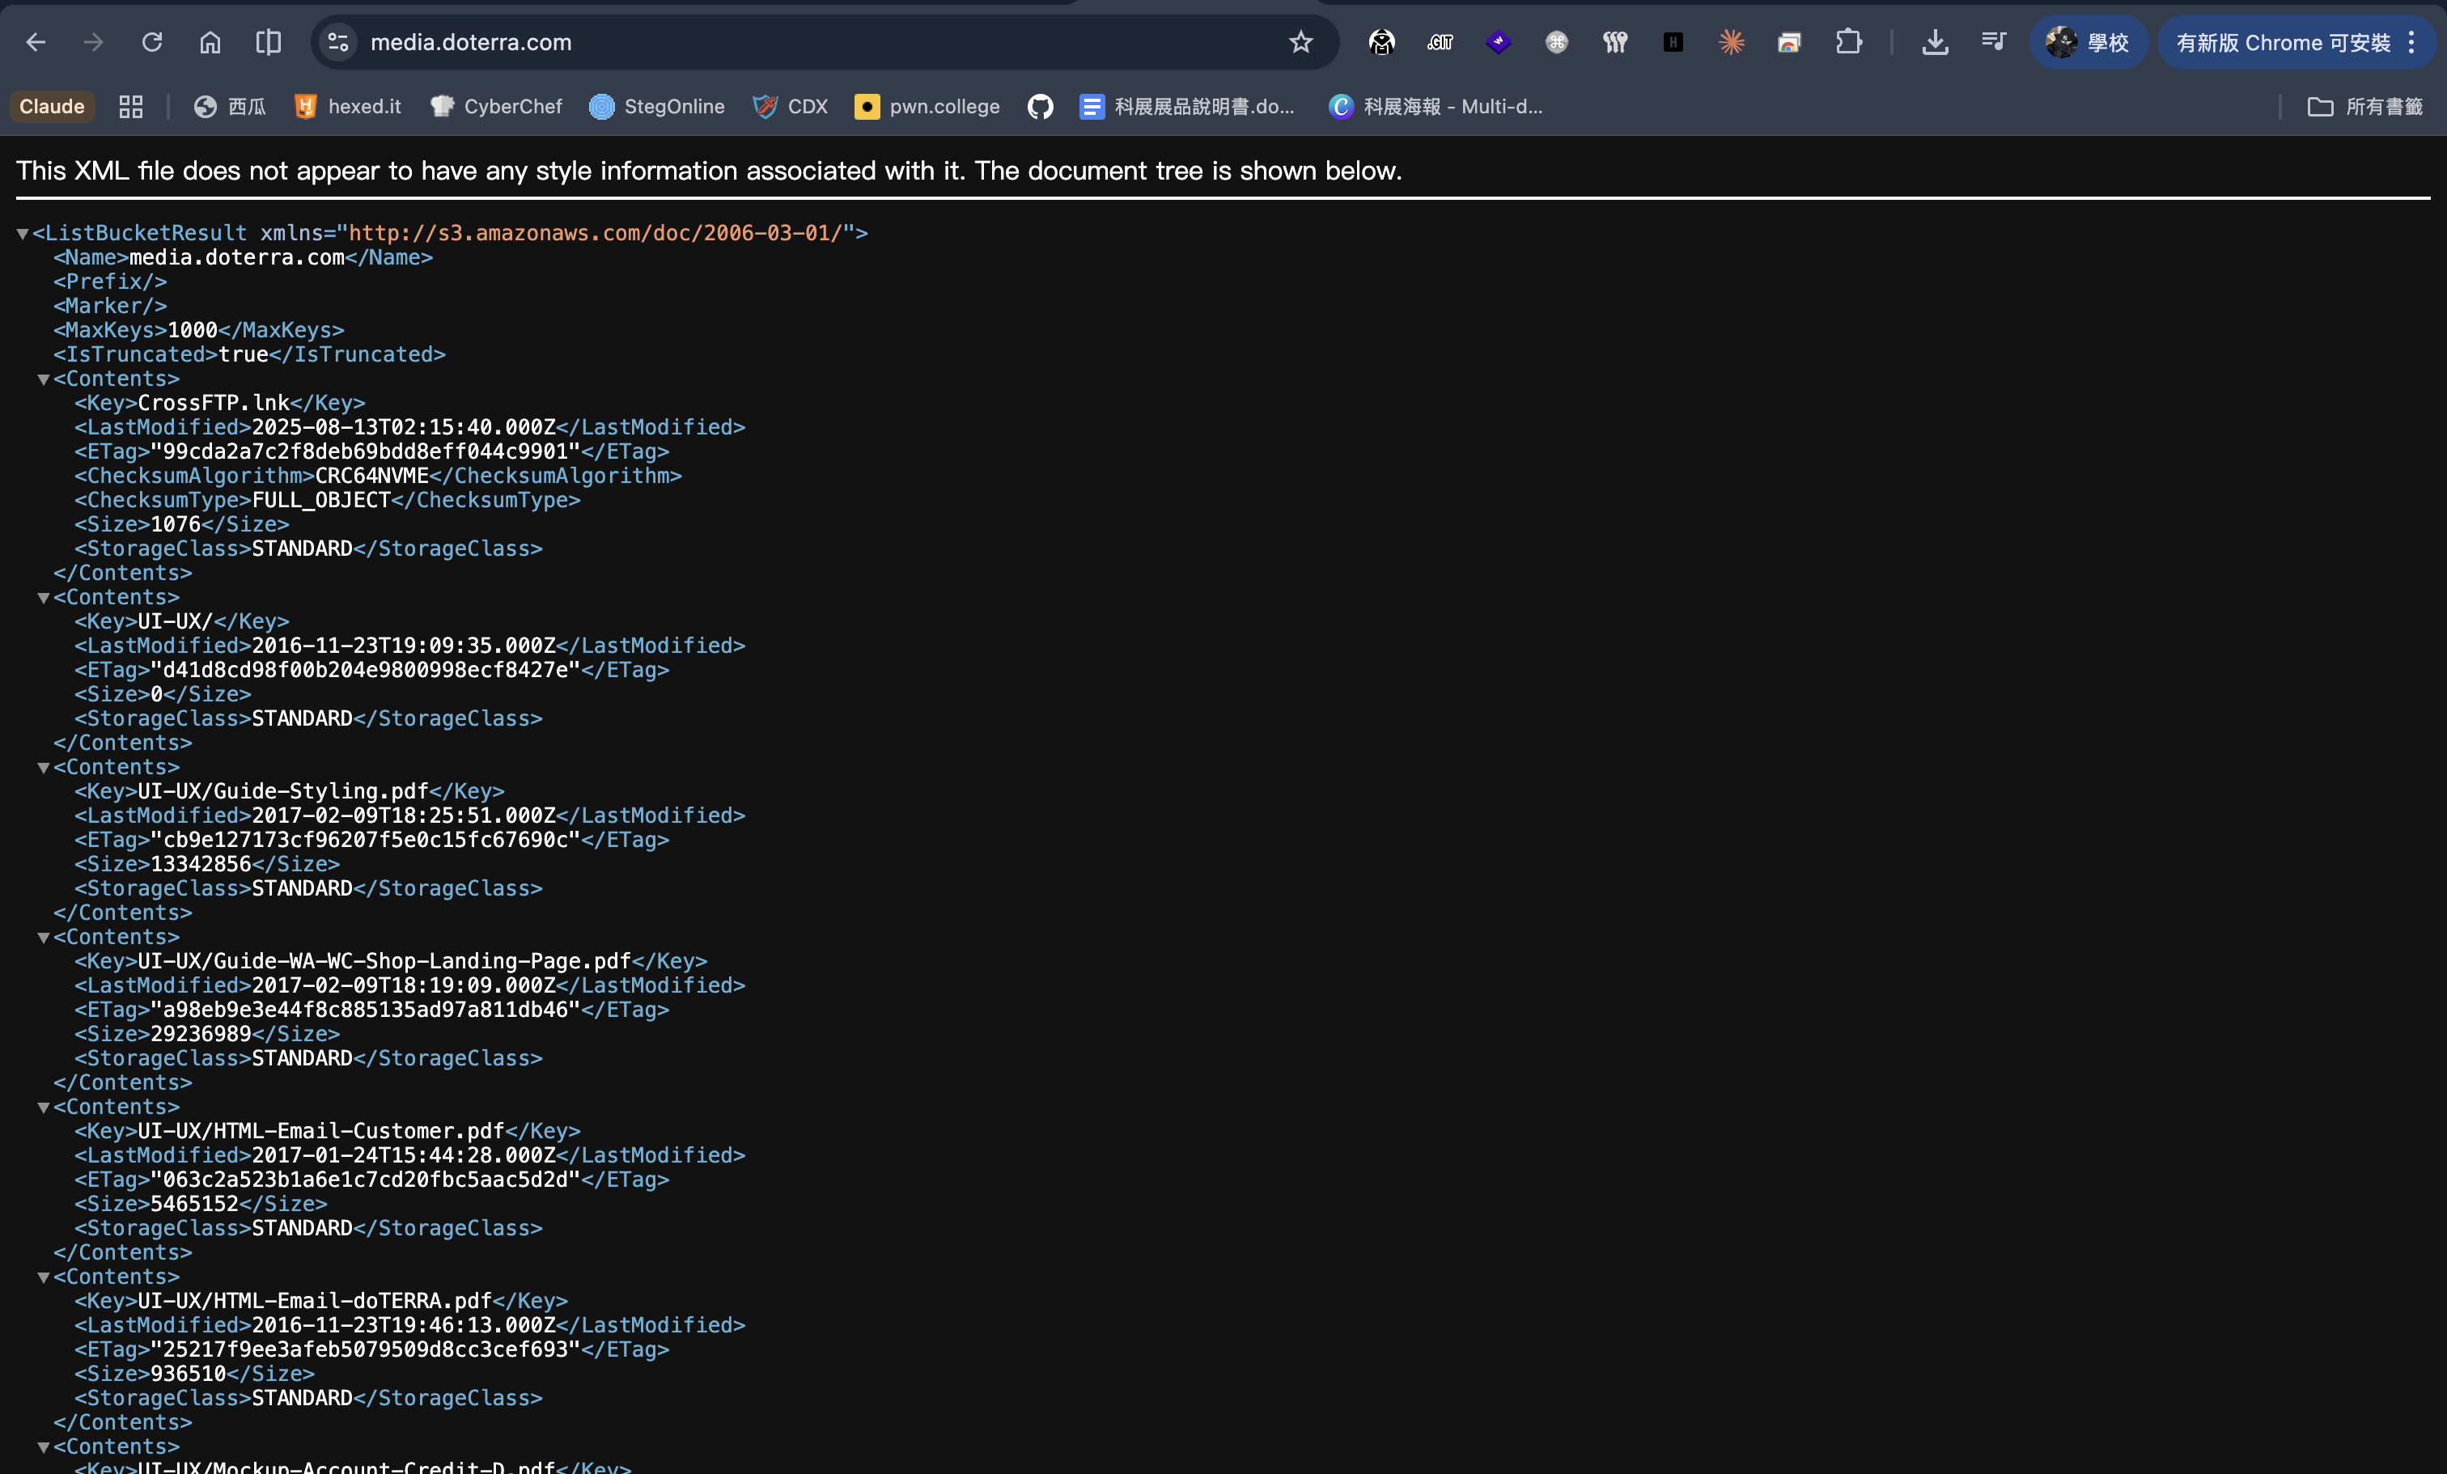Collapse Contents node for Mockup-Account-Credit-D.pdf

click(43, 1447)
